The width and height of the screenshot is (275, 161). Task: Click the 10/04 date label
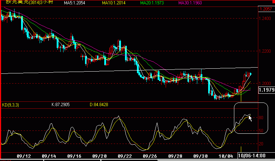pyautogui.click(x=226, y=156)
